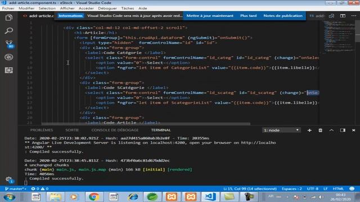Click 'Li 15, Col 99' cursor position
Viewport: 360px width, 202px height.
click(250, 189)
